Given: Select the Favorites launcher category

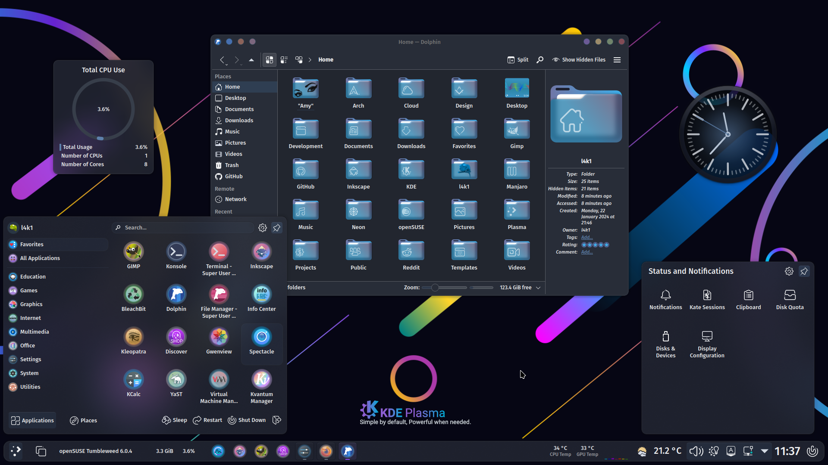Looking at the screenshot, I should coord(58,244).
